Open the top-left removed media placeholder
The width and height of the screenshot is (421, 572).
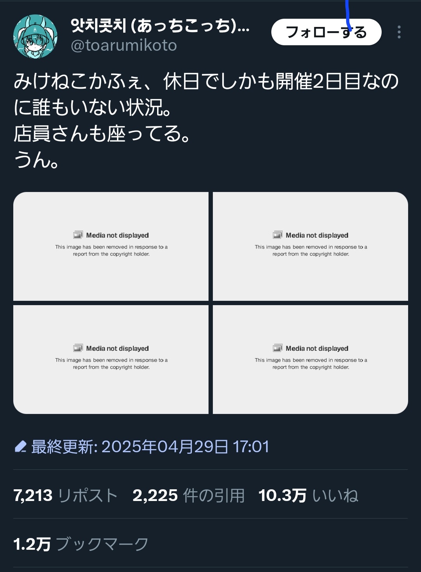point(111,246)
